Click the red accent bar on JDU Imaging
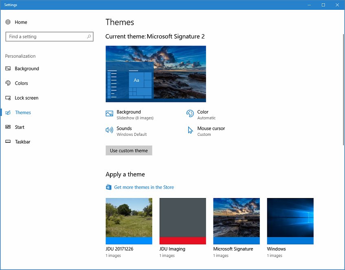Viewport: 345px width, 270px height. pyautogui.click(x=182, y=241)
